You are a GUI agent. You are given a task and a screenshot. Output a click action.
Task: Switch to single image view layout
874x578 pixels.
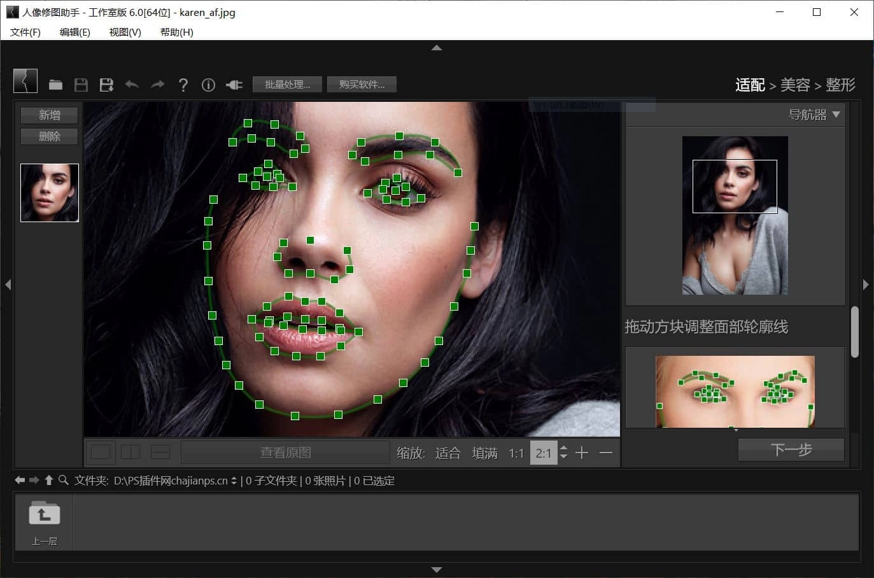(x=101, y=452)
